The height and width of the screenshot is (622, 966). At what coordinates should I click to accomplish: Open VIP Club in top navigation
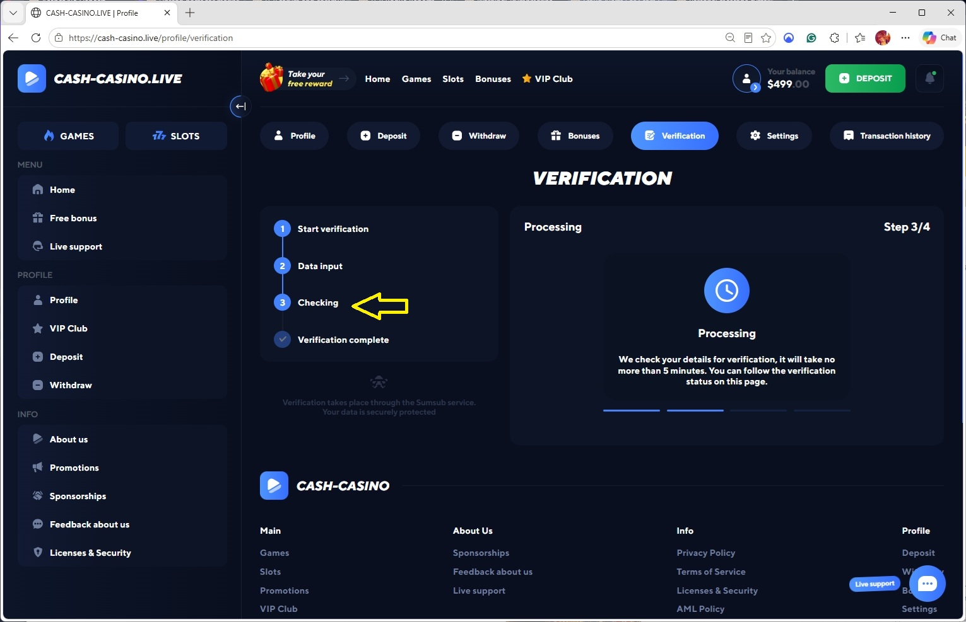click(547, 79)
